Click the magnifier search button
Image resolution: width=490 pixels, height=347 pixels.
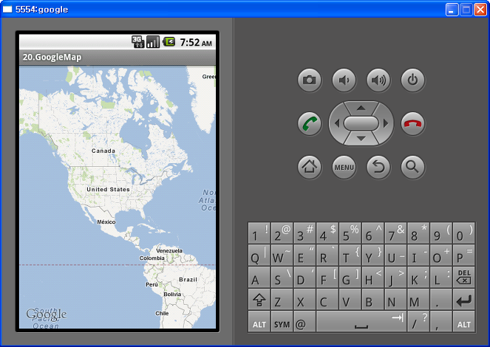point(413,168)
